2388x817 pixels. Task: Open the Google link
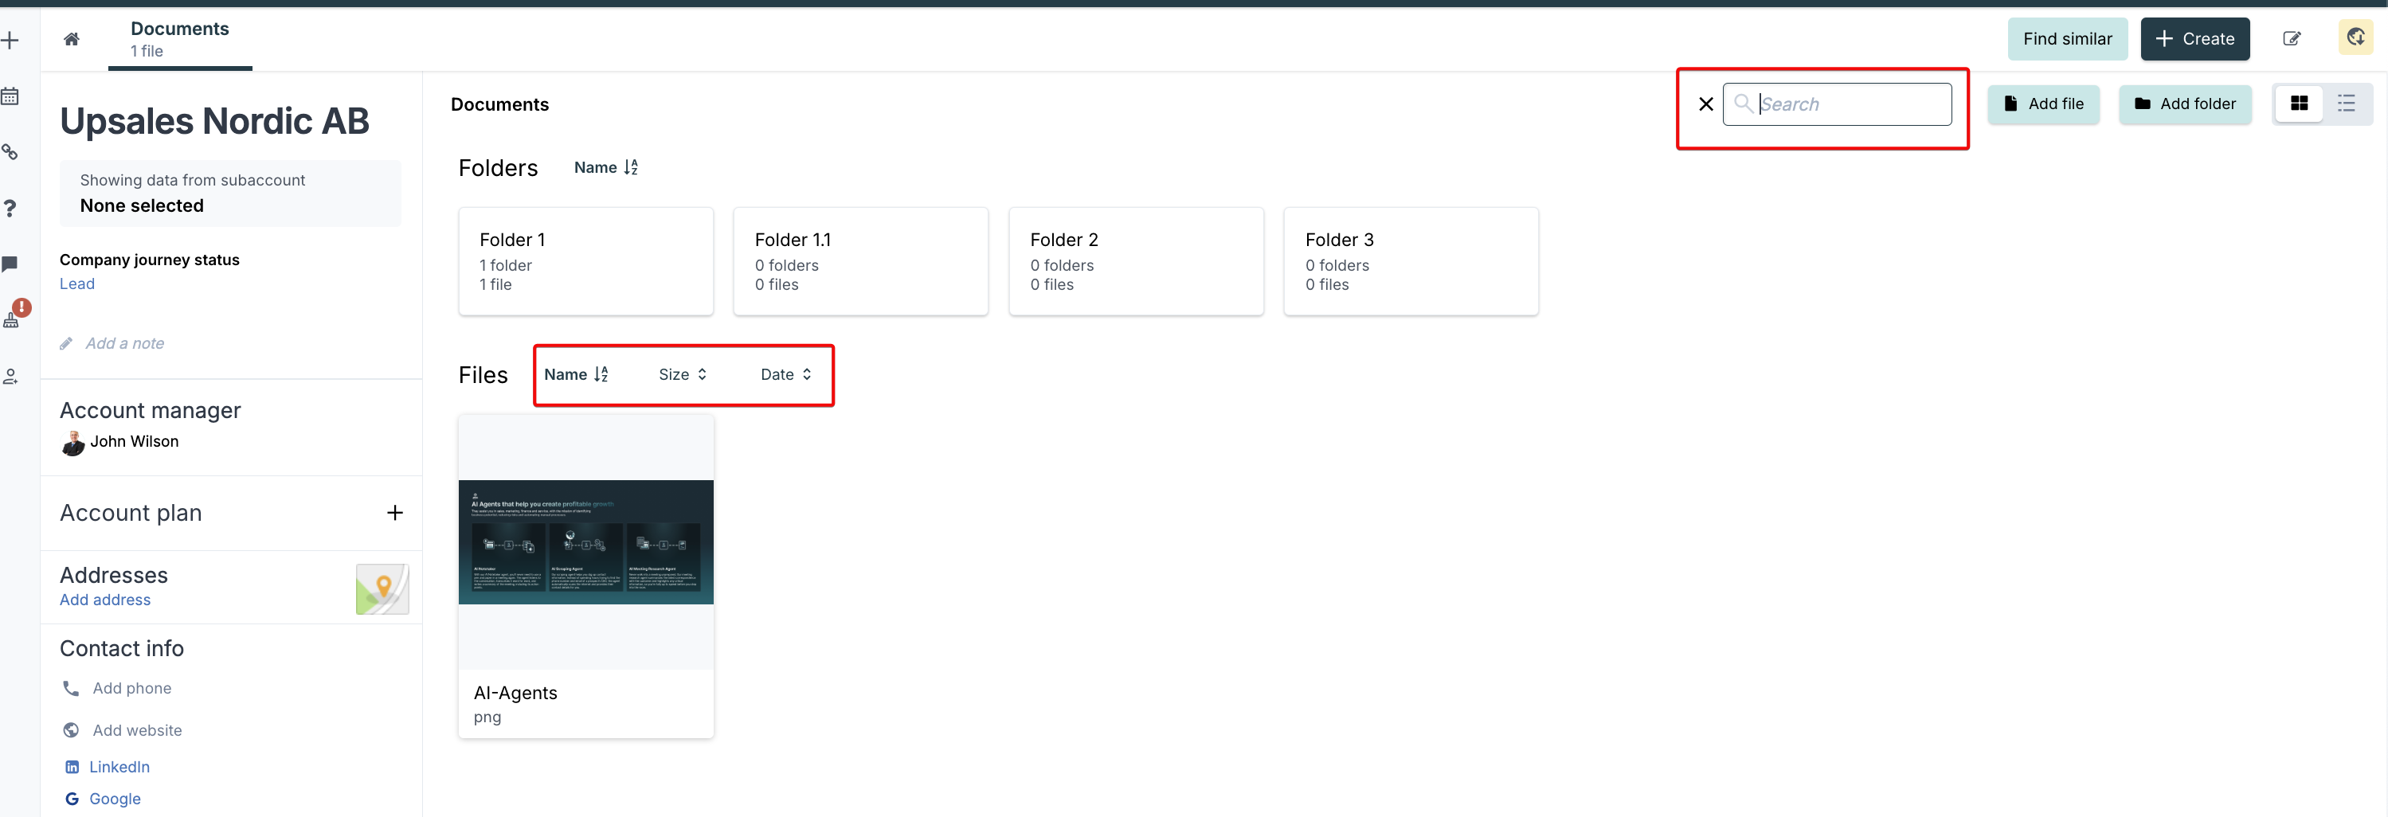click(x=115, y=799)
